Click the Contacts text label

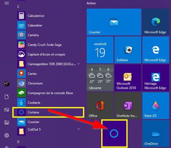point(34,102)
